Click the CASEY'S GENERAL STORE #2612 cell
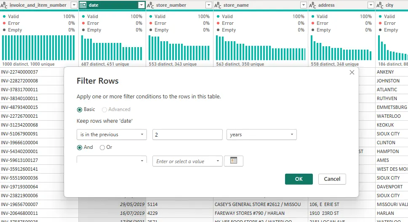 [x=261, y=205]
